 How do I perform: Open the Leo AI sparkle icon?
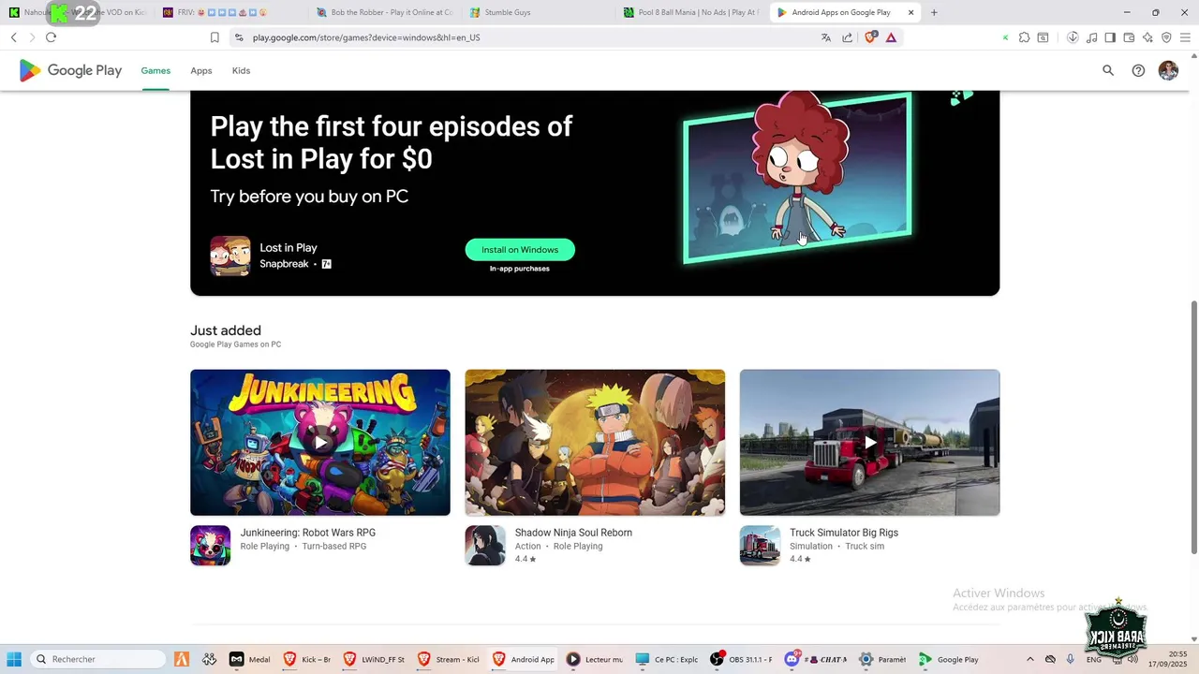click(1147, 37)
